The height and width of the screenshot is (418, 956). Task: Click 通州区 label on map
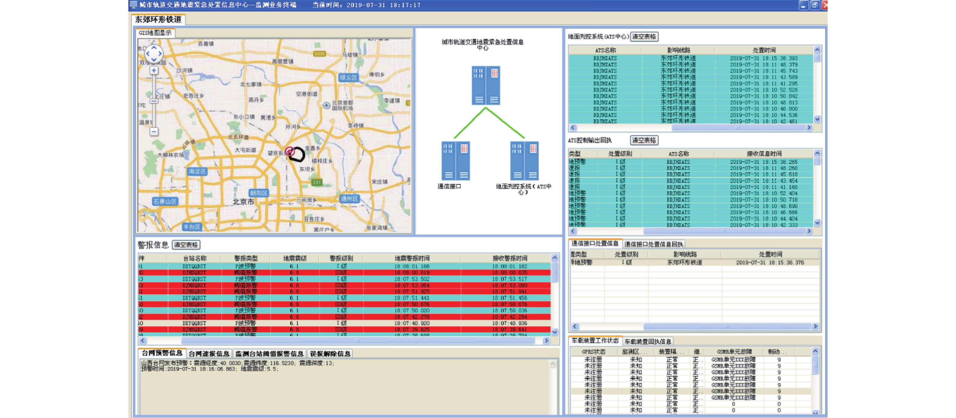349,199
